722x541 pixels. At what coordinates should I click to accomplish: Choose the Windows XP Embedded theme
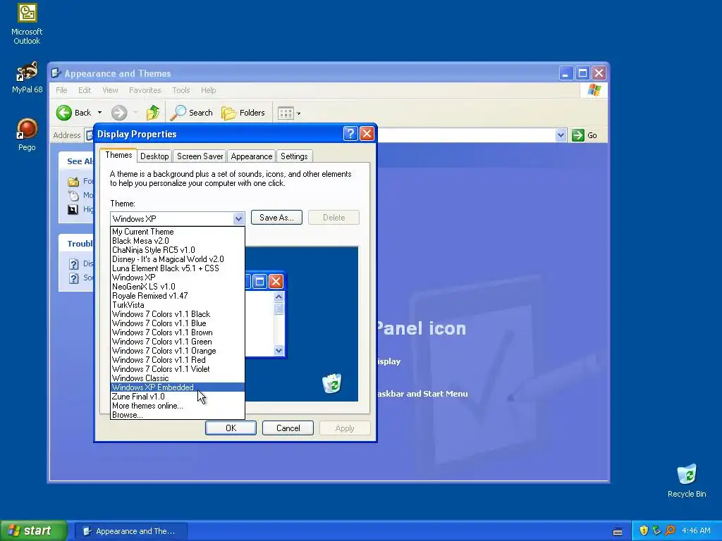[x=178, y=387]
